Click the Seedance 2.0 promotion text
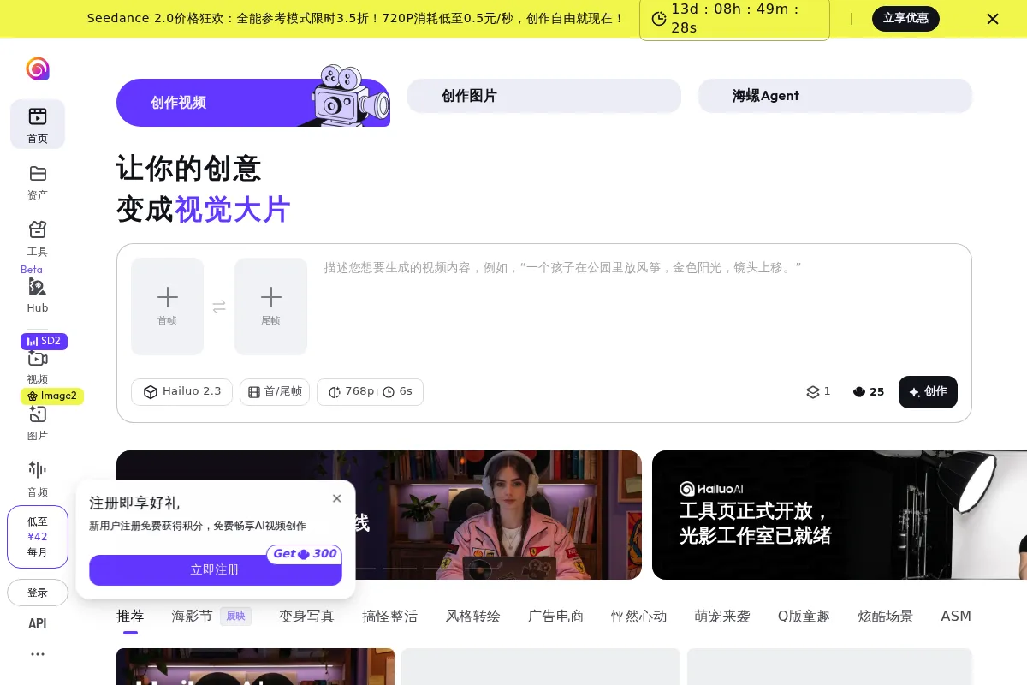 click(x=355, y=19)
